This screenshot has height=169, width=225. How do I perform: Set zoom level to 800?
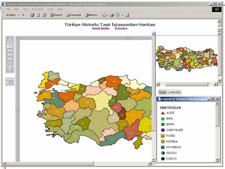10,59
